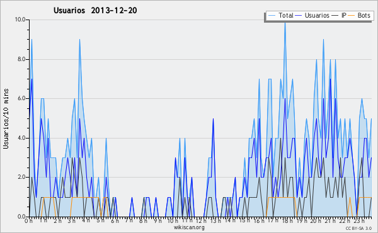Click the y-axis value 6.0
This screenshot has height=233, width=378.
point(21,98)
